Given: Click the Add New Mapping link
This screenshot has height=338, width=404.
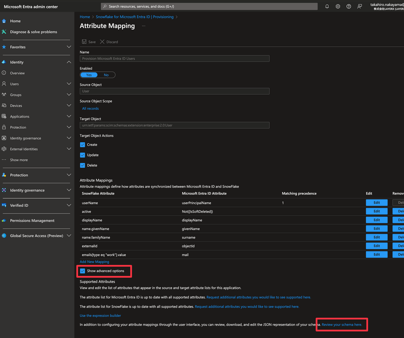Looking at the screenshot, I should (94, 262).
